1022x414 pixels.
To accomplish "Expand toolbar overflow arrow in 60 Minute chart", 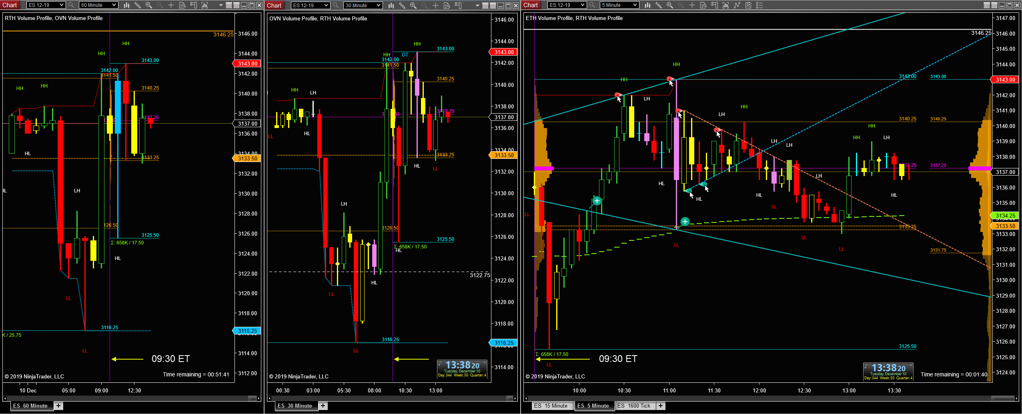I will click(221, 6).
